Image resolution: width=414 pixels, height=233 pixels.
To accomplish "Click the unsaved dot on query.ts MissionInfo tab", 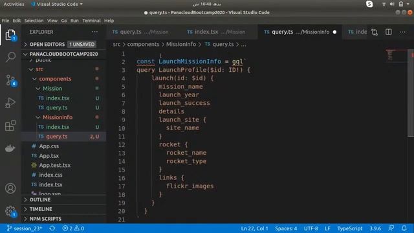I will pyautogui.click(x=335, y=32).
